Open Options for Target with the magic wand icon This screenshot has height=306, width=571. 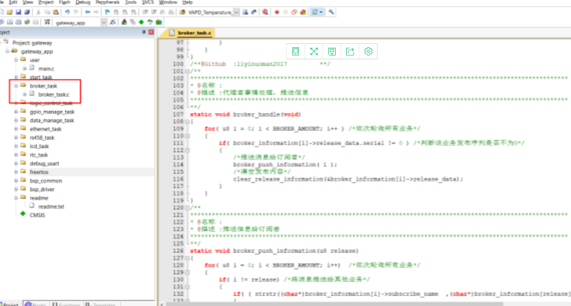coord(113,22)
